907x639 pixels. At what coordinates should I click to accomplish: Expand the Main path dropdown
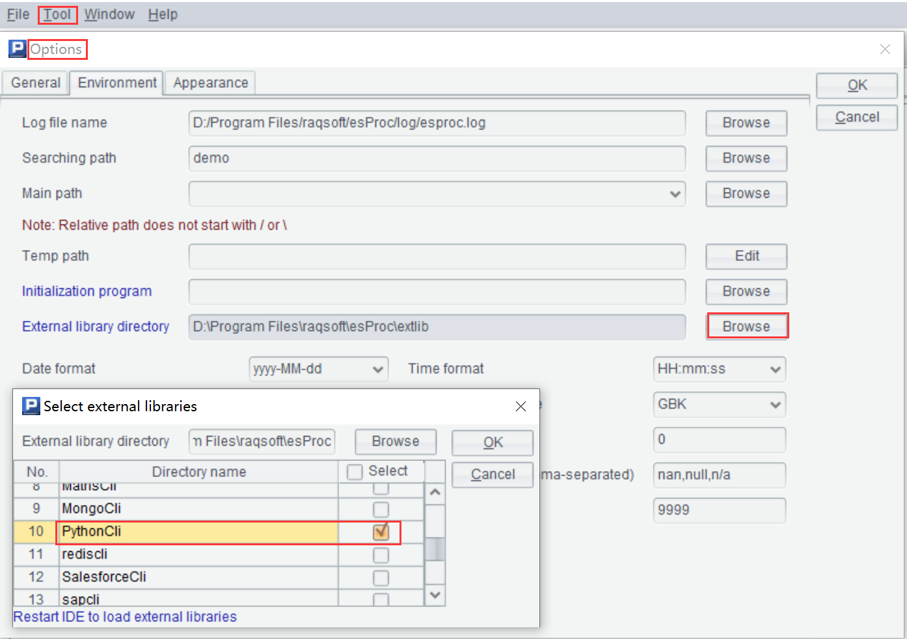pyautogui.click(x=675, y=194)
